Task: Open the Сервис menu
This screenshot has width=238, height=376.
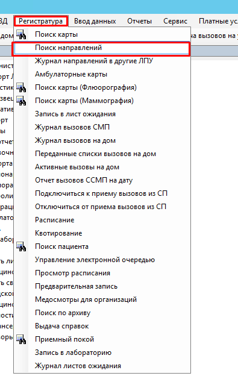Action: (175, 21)
